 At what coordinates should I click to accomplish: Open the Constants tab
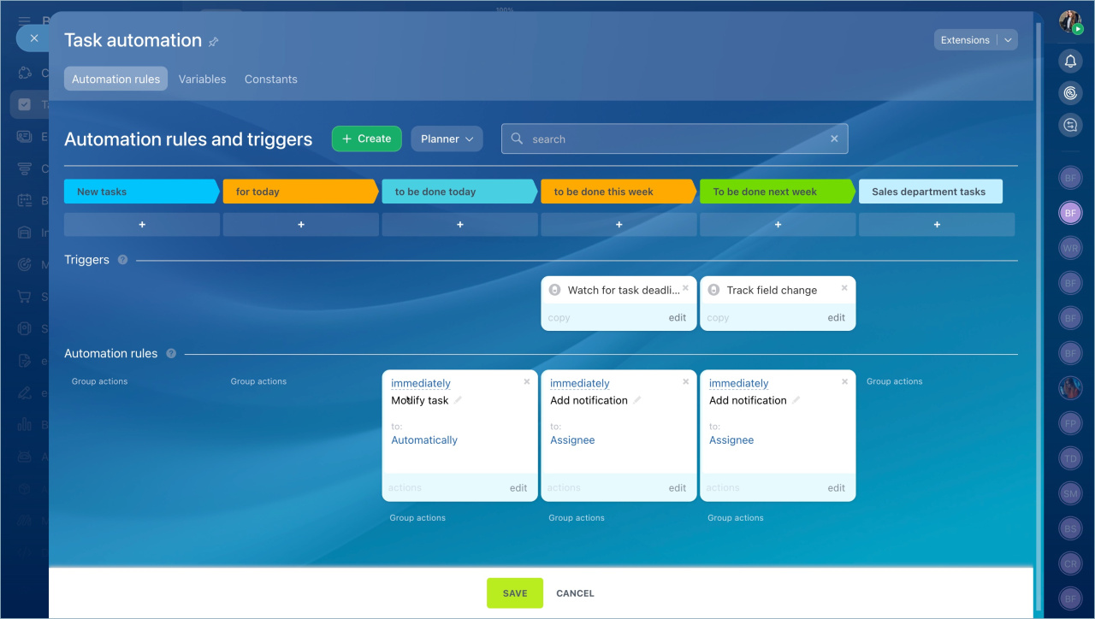point(270,80)
